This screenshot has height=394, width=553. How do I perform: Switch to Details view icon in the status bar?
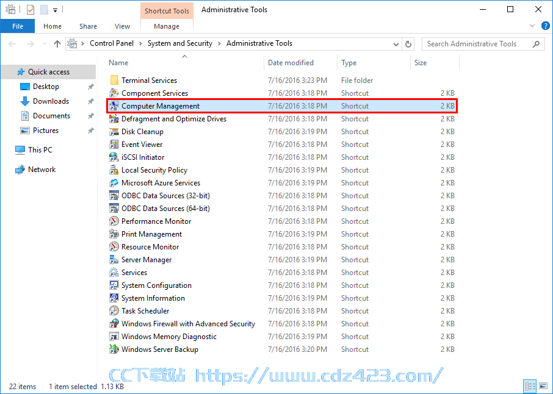tap(530, 386)
